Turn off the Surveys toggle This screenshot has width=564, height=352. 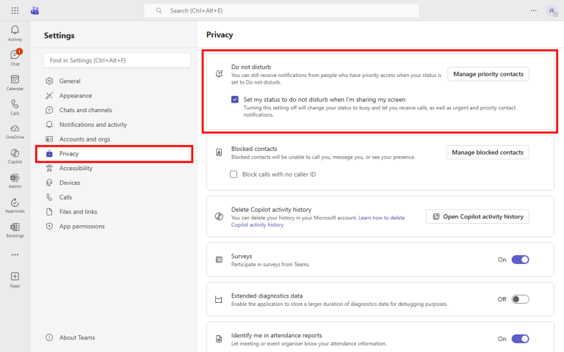point(520,260)
